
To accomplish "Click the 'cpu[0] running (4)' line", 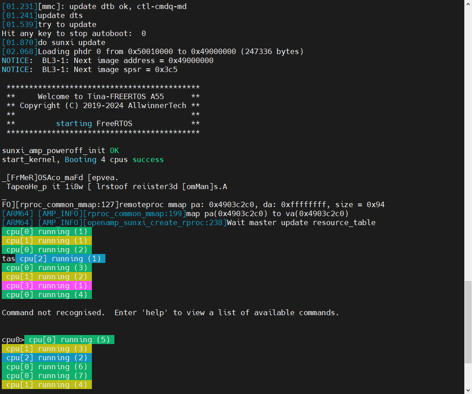I will [47, 294].
